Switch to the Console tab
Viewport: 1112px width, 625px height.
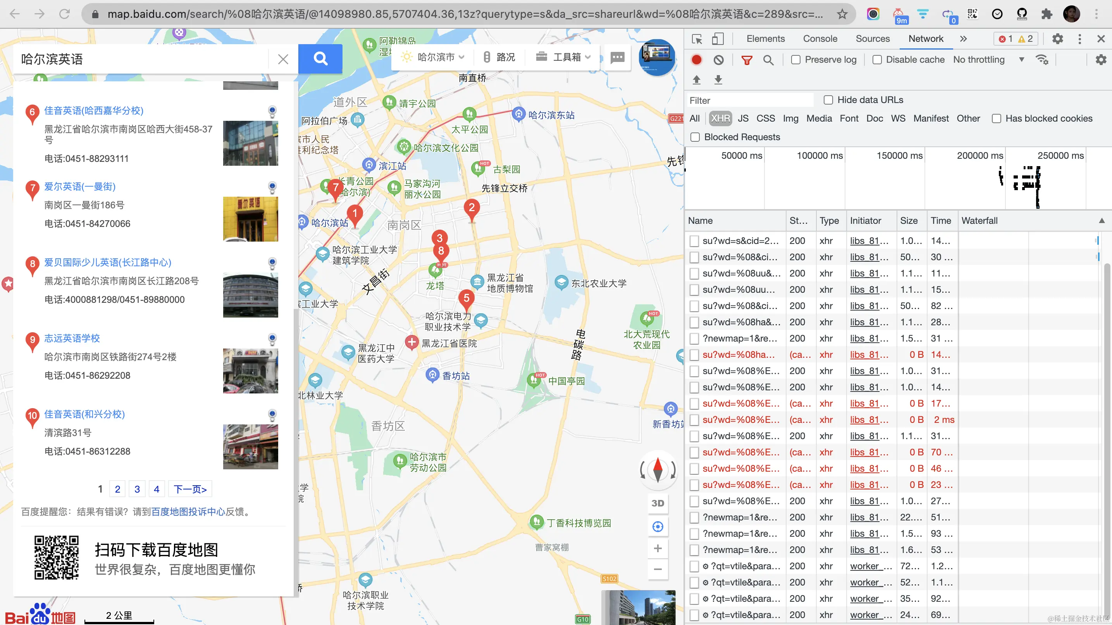click(820, 39)
